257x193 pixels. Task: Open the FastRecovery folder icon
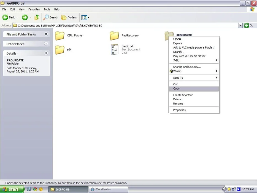tap(114, 36)
